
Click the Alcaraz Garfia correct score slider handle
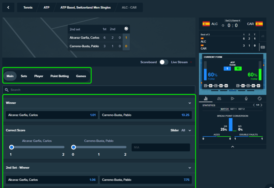pyautogui.click(x=12, y=147)
